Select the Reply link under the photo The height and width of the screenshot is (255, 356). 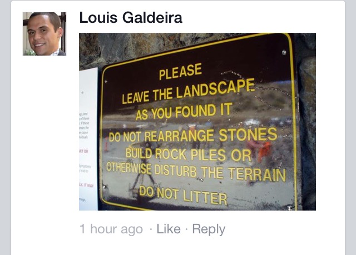[209, 229]
